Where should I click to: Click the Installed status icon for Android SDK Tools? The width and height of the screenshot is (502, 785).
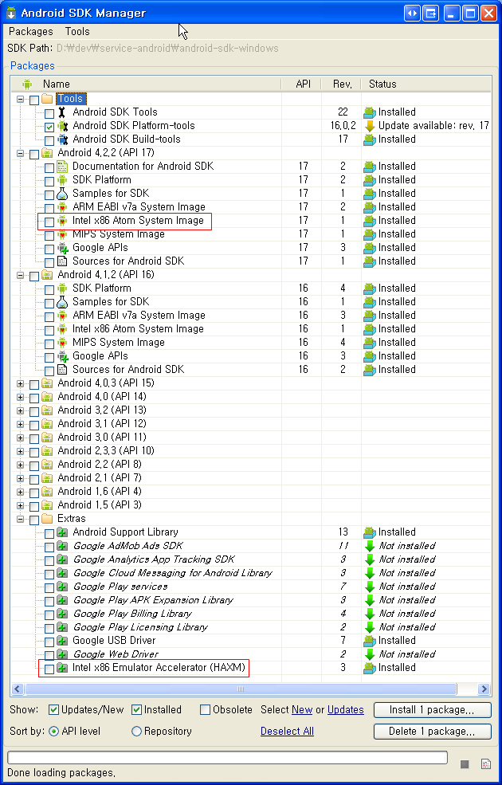[370, 112]
